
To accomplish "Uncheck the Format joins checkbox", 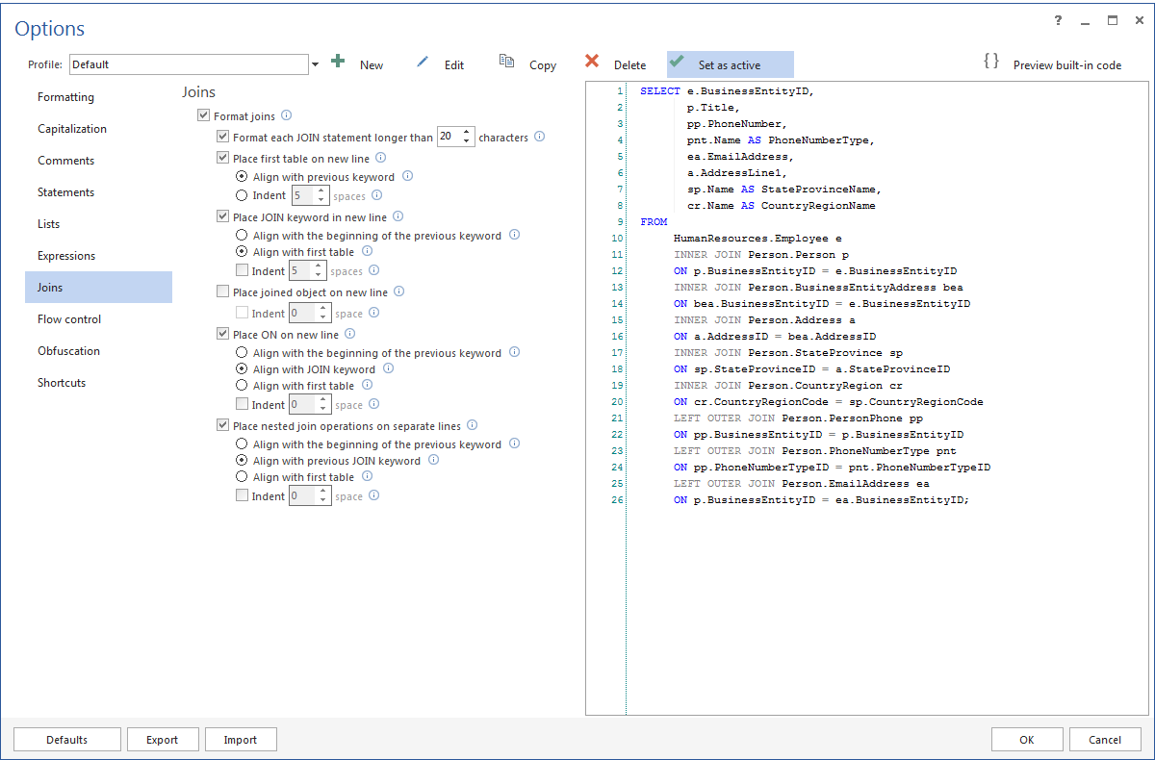I will tap(204, 114).
